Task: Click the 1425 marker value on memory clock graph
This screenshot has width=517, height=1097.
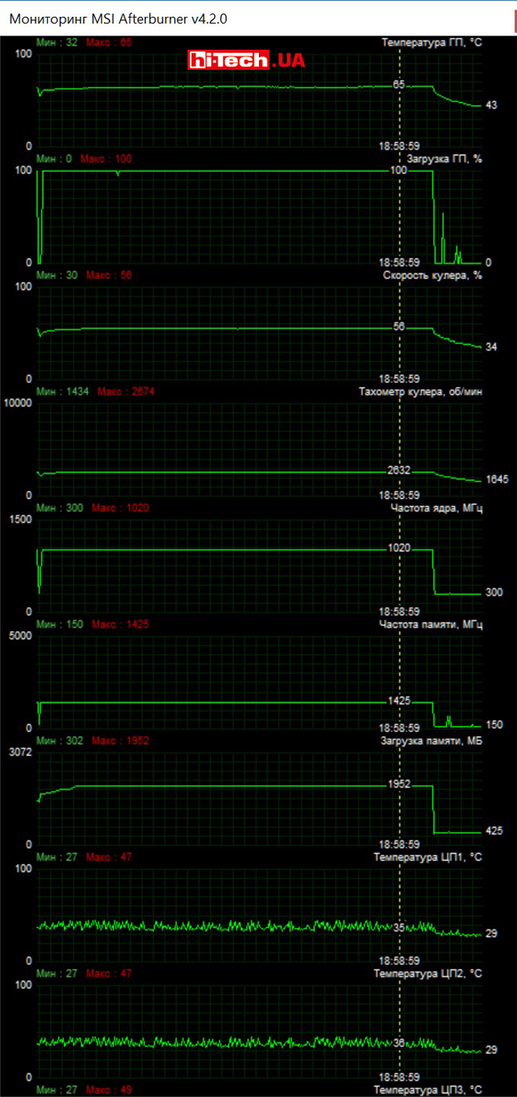Action: [x=398, y=700]
